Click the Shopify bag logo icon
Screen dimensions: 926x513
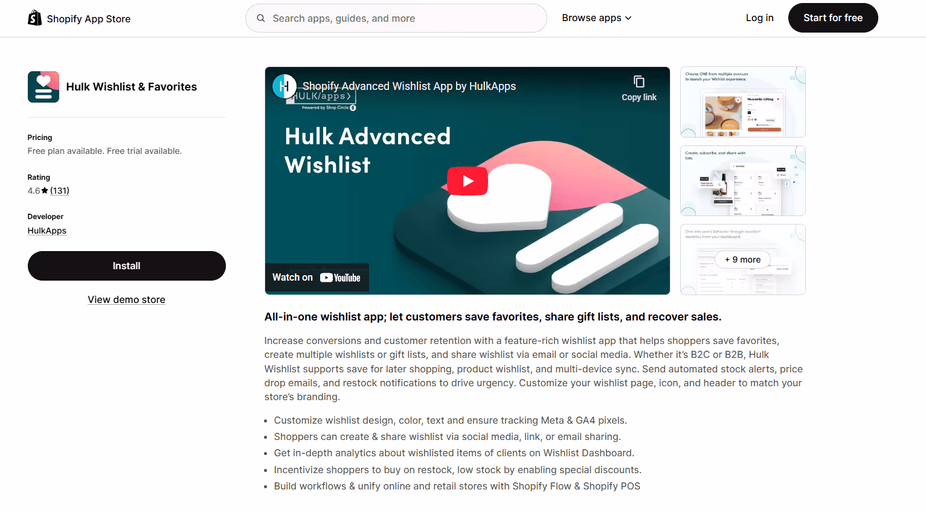pyautogui.click(x=35, y=18)
